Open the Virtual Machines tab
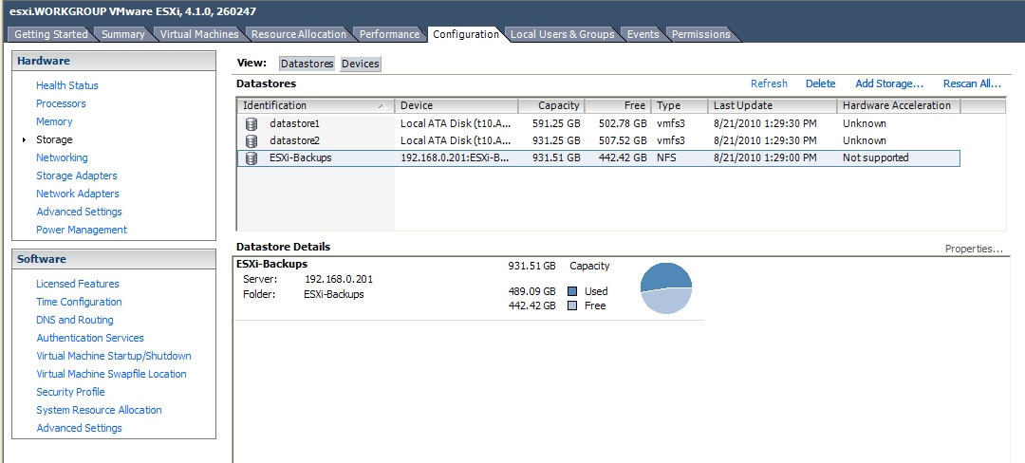1025x463 pixels. [x=198, y=34]
